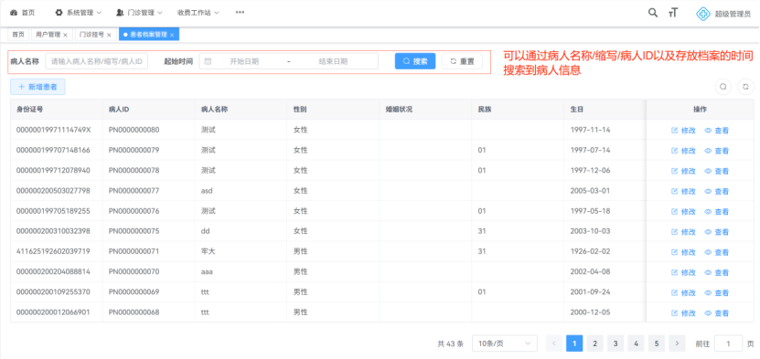View patient PN0000000070 via 查看
The width and height of the screenshot is (760, 359).
tap(717, 273)
